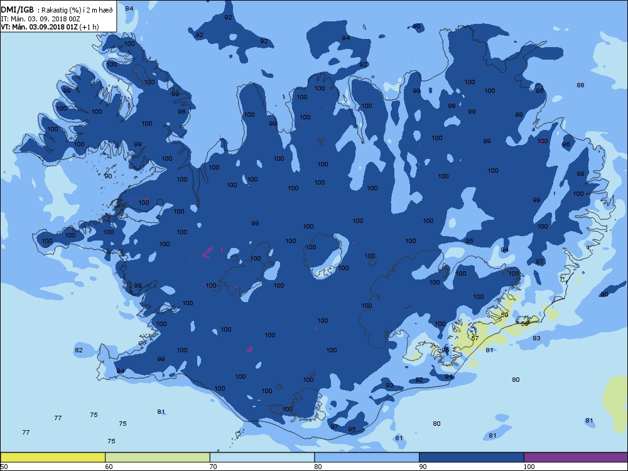Viewport: 628px width, 471px height.
Task: Click the legend scale label '70'
Action: coord(214,467)
